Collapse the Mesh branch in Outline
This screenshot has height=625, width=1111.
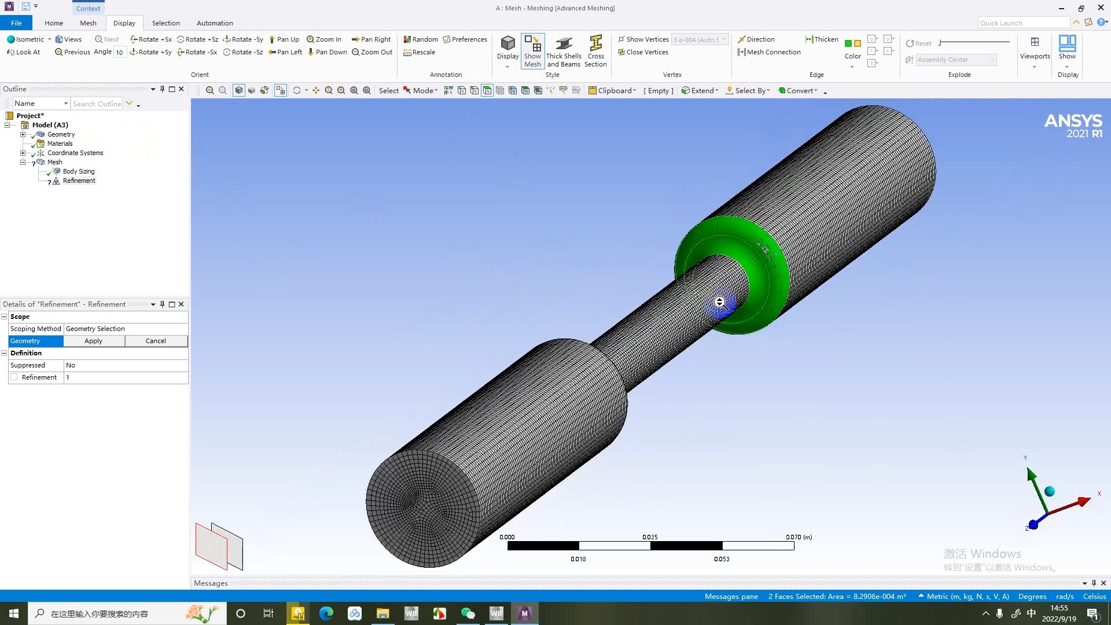[23, 162]
